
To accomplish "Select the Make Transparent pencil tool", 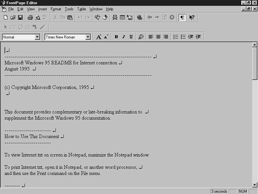I will point(43,27).
